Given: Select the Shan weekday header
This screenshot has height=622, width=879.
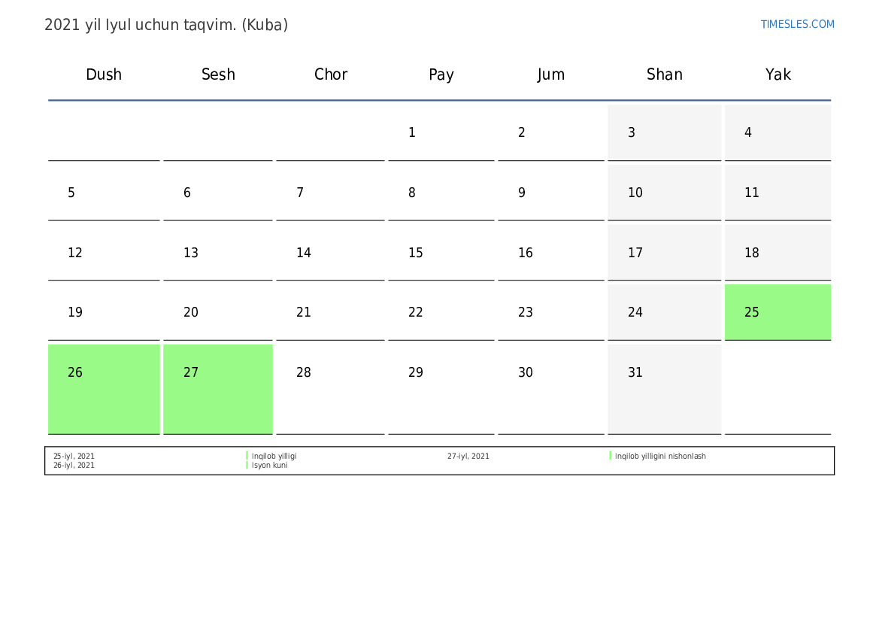Looking at the screenshot, I should [x=664, y=74].
